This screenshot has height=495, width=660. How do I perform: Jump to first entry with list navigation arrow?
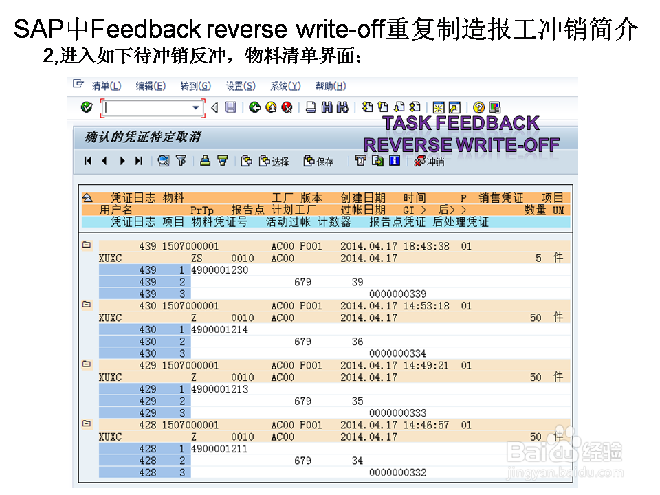pos(87,161)
